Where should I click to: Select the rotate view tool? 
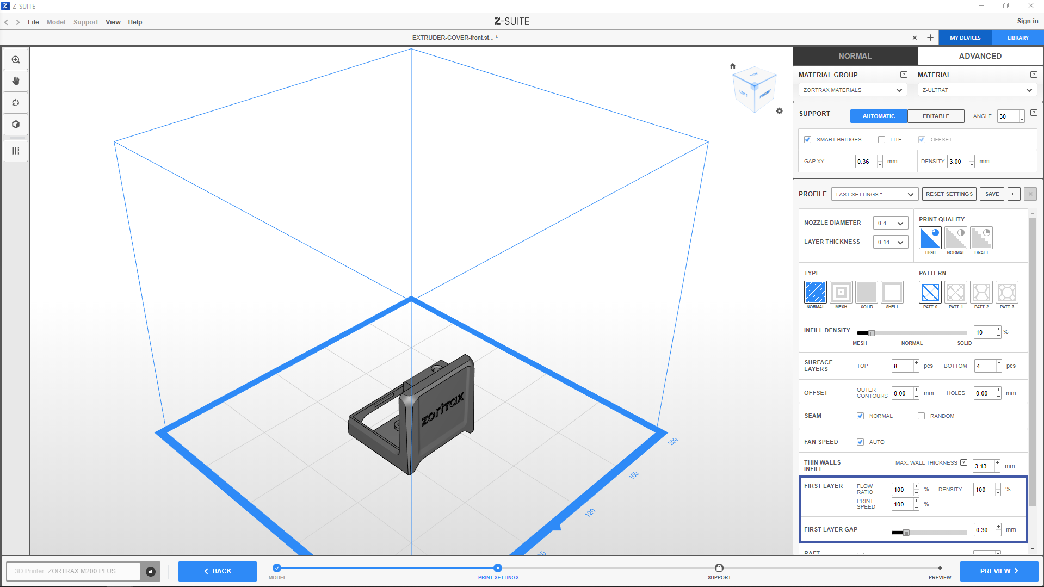point(16,103)
